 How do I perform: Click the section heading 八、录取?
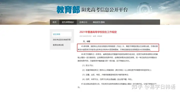pyautogui.click(x=86, y=41)
